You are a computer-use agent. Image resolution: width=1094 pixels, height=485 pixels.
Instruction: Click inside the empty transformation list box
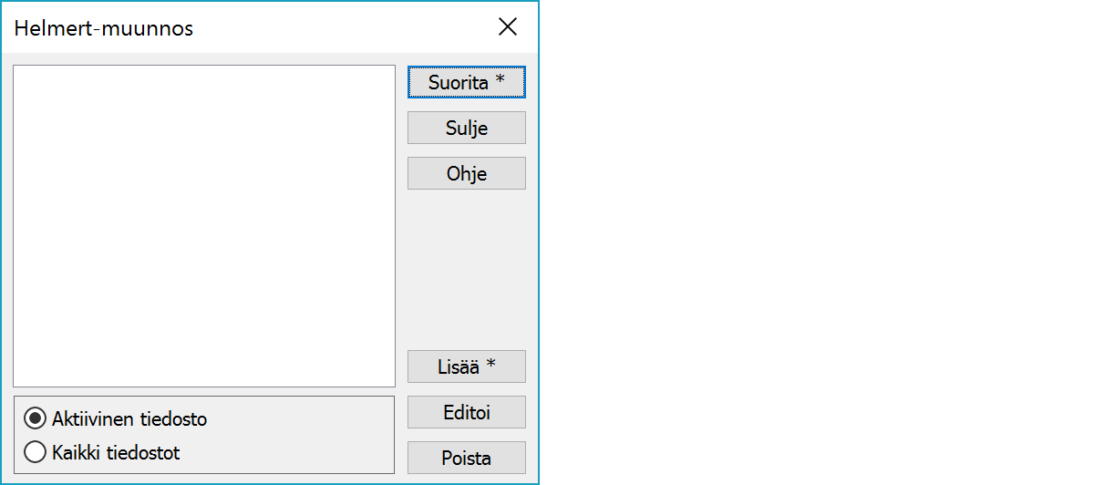[204, 226]
